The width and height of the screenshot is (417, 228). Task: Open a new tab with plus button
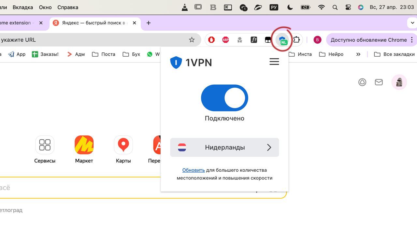pos(149,23)
